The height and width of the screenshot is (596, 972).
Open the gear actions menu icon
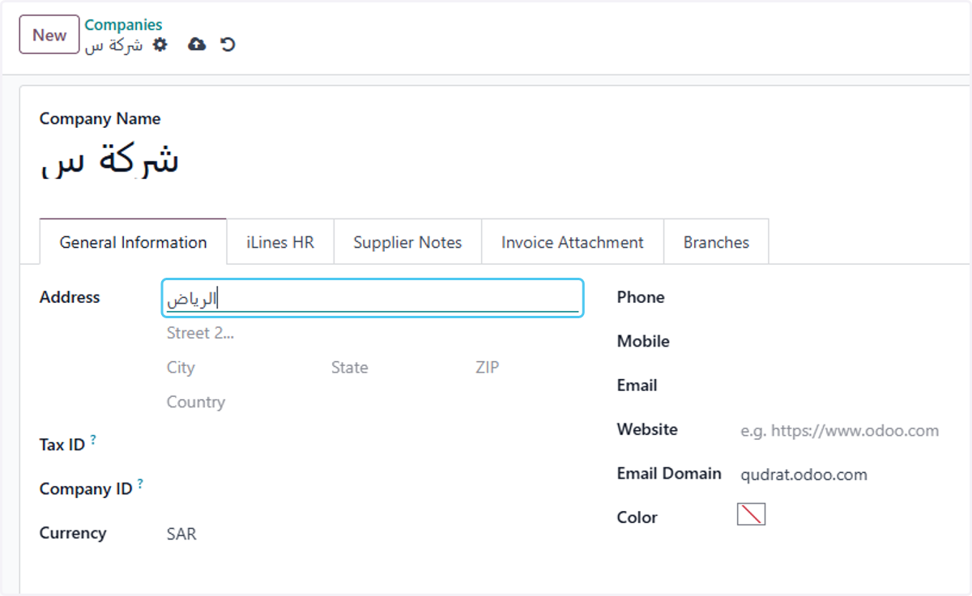[x=160, y=45]
